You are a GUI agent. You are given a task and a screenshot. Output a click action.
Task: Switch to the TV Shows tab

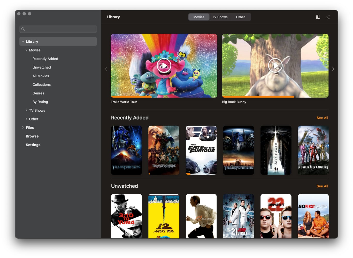point(220,17)
